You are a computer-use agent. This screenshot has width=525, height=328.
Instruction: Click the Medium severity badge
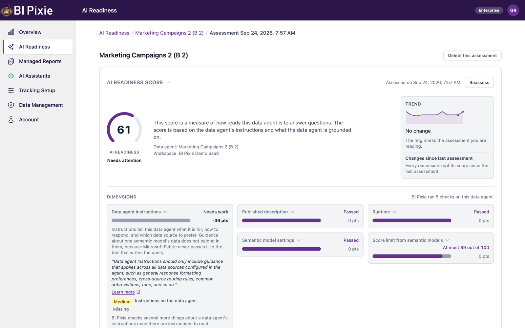[x=122, y=302]
